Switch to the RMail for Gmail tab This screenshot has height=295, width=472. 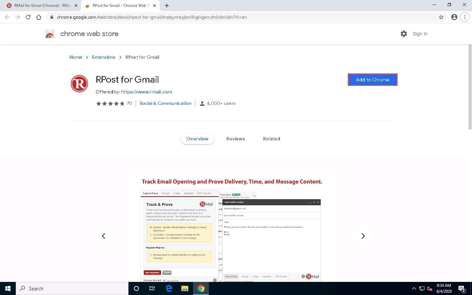[41, 6]
